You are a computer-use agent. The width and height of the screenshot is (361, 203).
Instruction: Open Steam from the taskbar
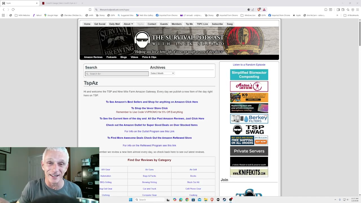pos(224,200)
